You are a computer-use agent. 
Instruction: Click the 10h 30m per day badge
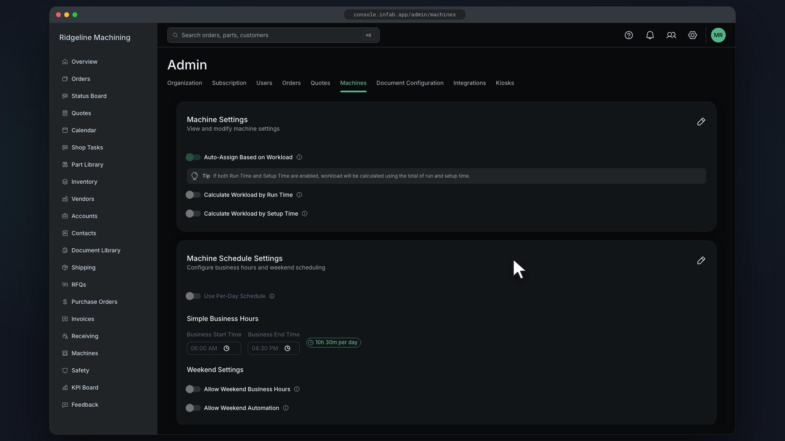click(x=333, y=343)
